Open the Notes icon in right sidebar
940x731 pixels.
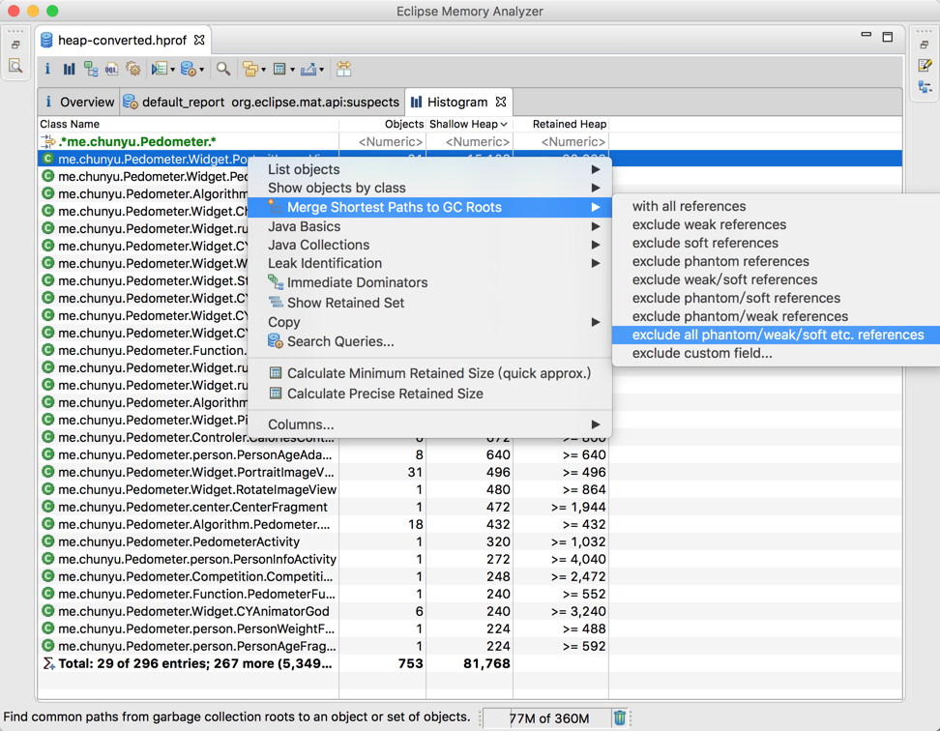(925, 66)
